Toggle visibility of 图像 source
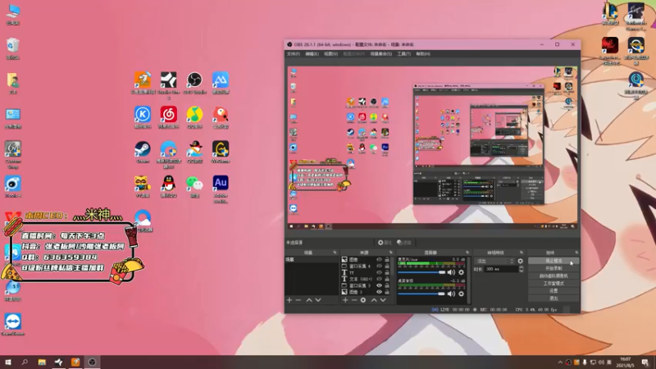Viewport: 656px width, 369px height. (x=379, y=260)
